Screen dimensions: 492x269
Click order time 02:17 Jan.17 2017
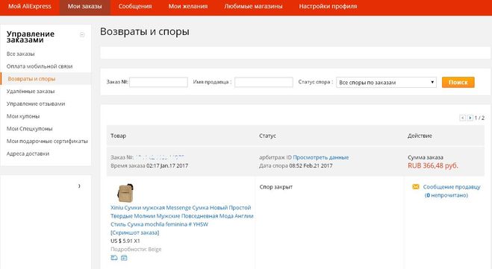coord(167,165)
